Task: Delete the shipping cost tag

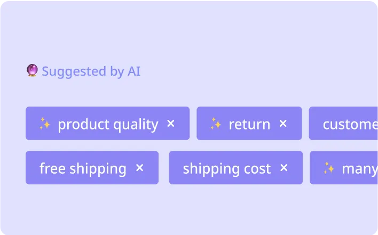Action: 284,168
